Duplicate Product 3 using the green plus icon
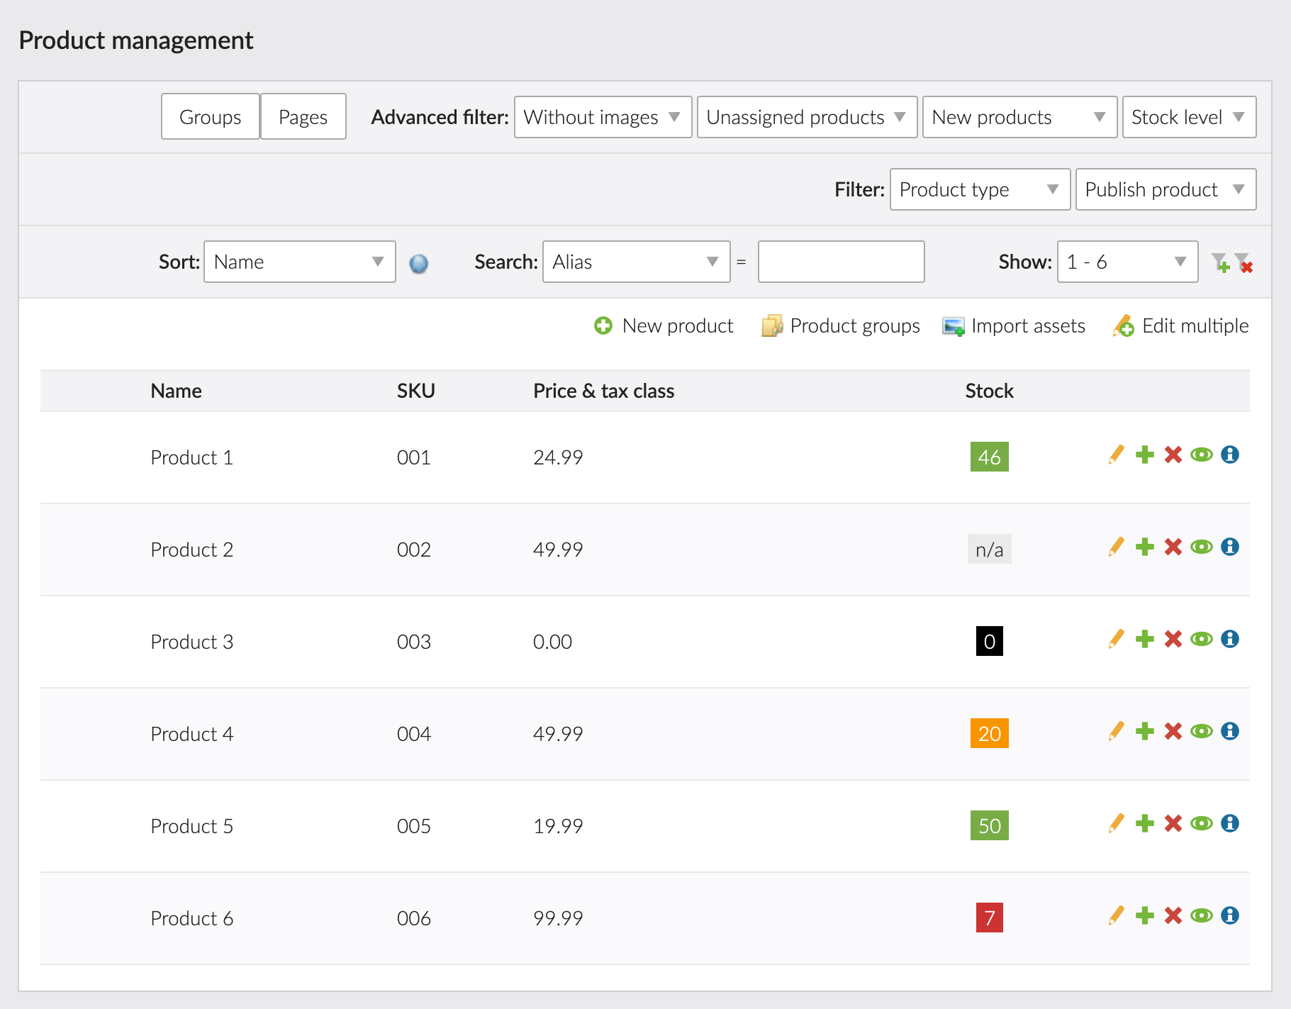The width and height of the screenshot is (1291, 1009). coord(1144,639)
